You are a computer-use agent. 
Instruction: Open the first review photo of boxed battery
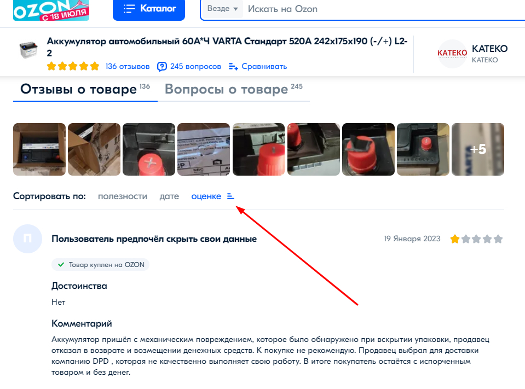pyautogui.click(x=39, y=149)
